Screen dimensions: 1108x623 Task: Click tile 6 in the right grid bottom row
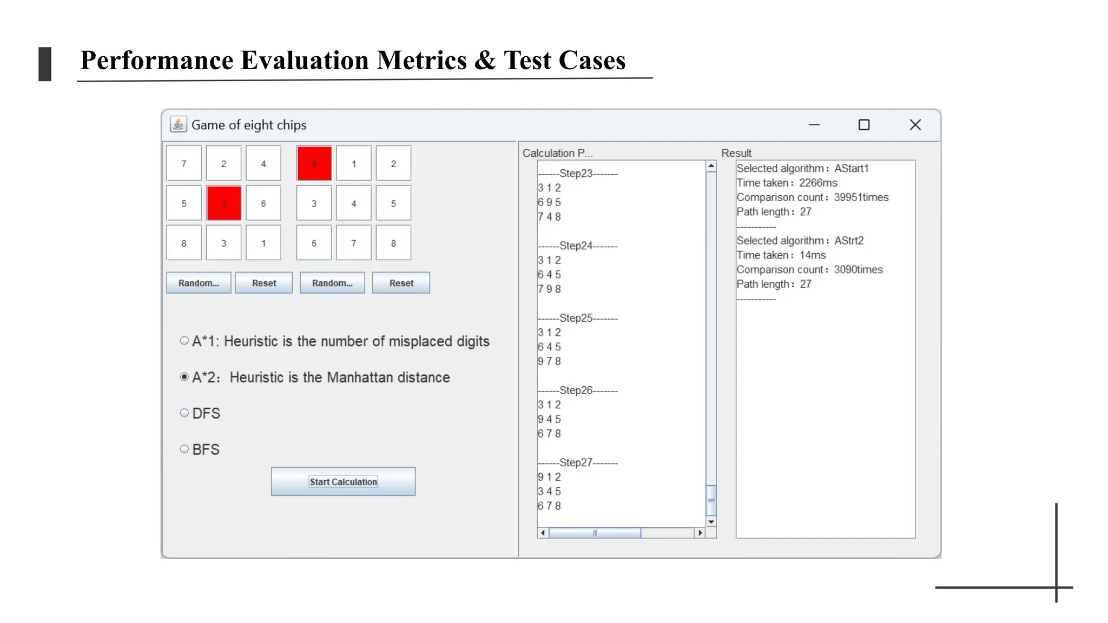[x=314, y=243]
